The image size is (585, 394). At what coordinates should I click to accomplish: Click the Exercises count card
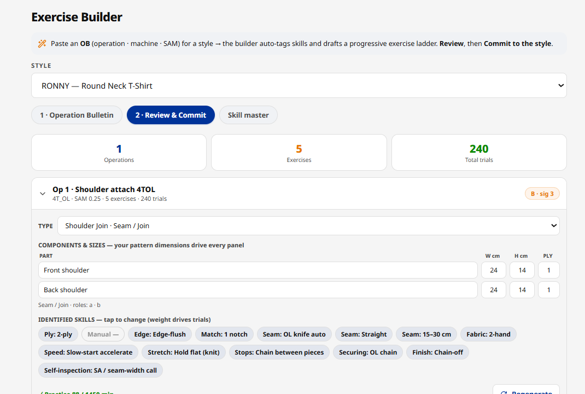click(x=299, y=152)
